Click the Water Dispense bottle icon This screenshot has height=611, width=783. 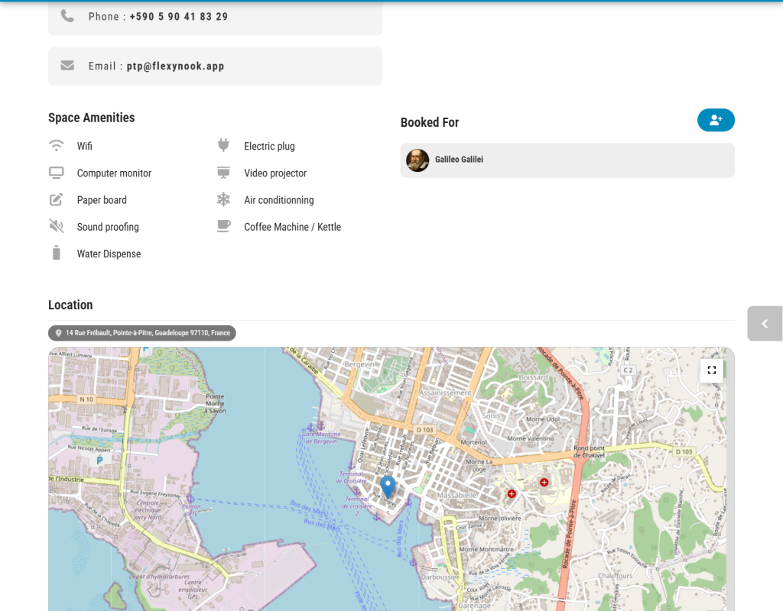pos(57,253)
